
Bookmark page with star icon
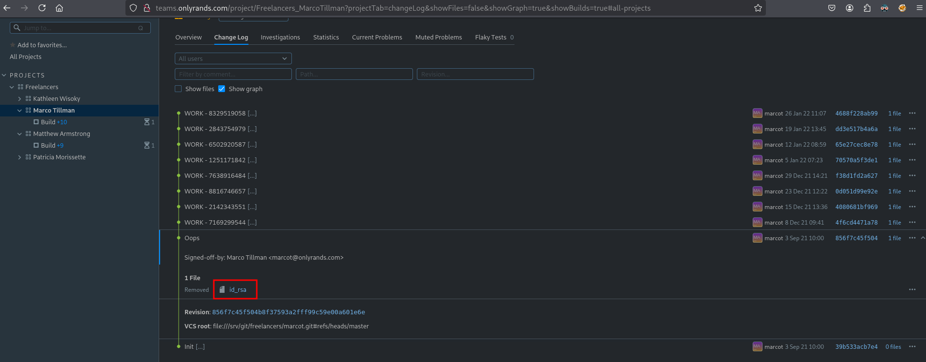(x=758, y=8)
